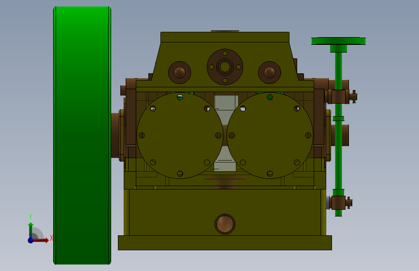Click the blue Z axis ball of triad

click(31, 240)
